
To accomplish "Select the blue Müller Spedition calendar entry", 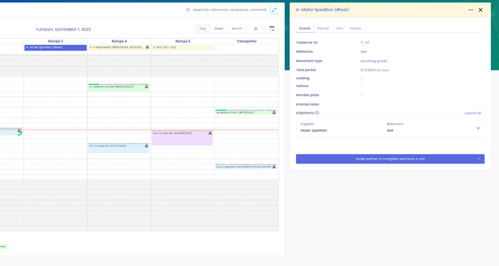I will (x=55, y=47).
